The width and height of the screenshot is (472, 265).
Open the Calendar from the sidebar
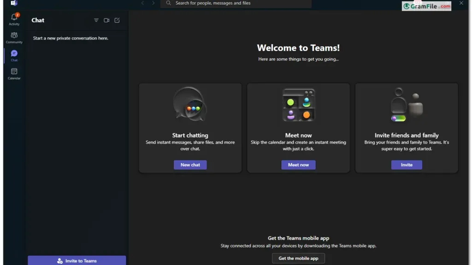click(14, 74)
